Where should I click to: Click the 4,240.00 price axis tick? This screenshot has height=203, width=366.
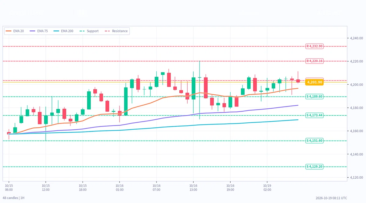coord(357,38)
